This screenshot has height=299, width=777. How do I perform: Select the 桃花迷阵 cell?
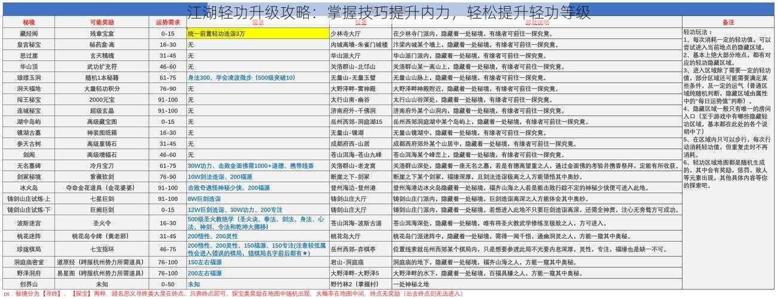point(29,236)
